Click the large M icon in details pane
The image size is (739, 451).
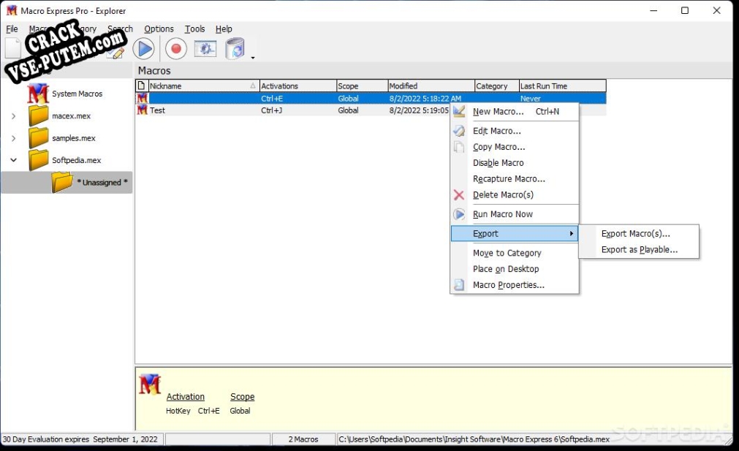(150, 384)
